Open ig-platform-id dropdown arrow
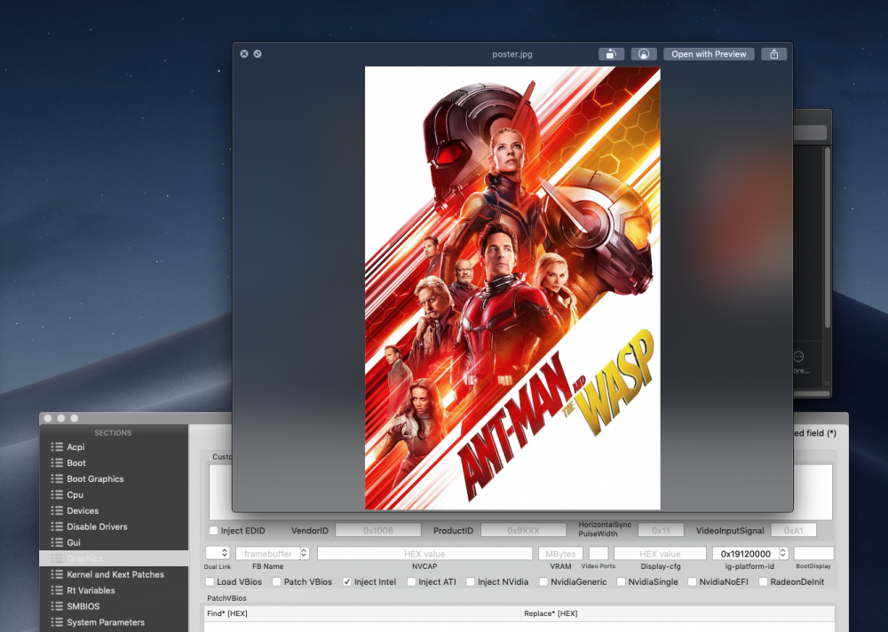This screenshot has height=632, width=888. (783, 553)
